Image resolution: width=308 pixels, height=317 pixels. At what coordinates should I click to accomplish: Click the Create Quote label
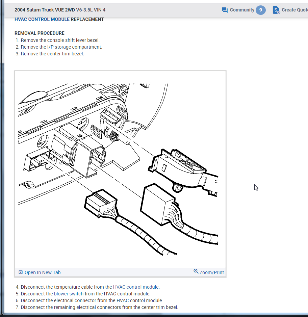[x=295, y=10]
